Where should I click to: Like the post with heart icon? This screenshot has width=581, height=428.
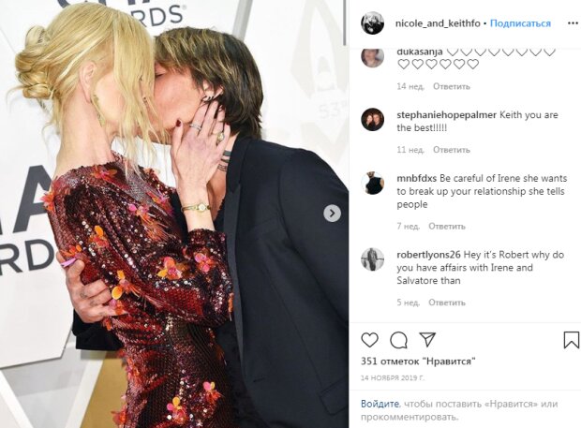369,340
